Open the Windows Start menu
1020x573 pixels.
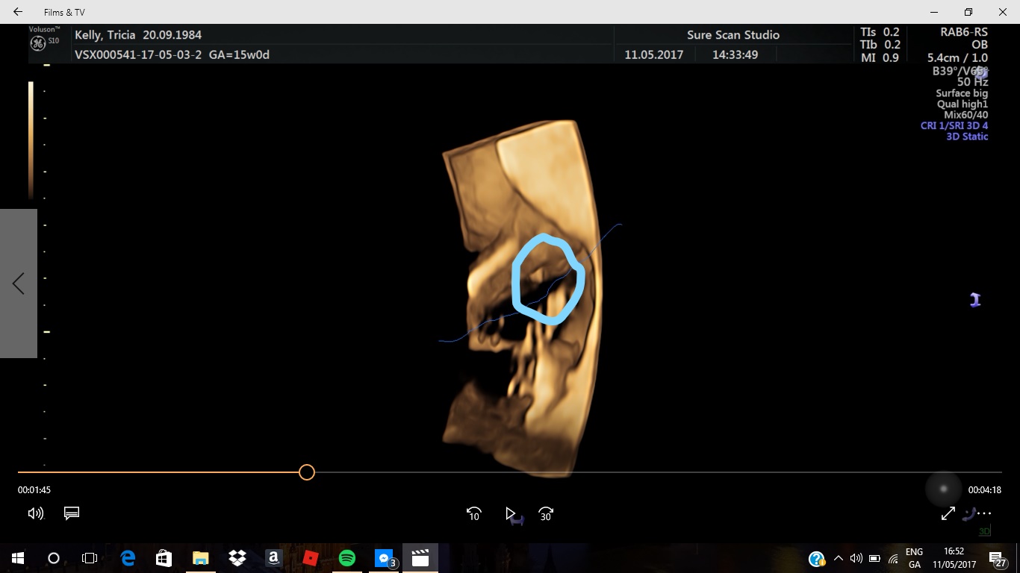click(x=18, y=558)
